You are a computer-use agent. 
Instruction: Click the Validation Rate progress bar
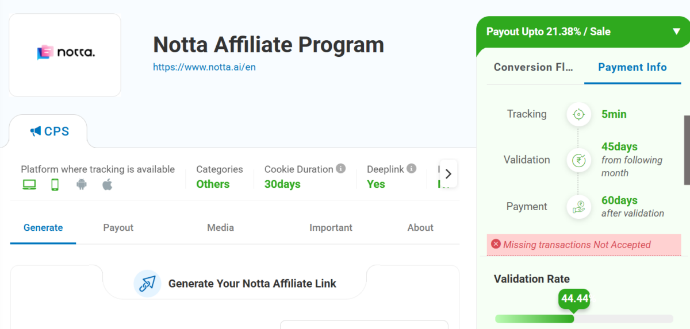584,319
